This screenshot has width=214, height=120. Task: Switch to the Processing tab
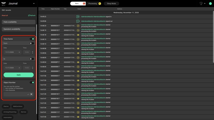point(94,3)
